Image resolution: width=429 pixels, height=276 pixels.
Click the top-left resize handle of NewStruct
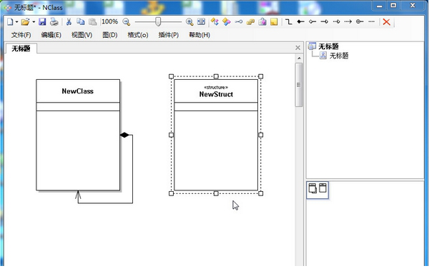[172, 76]
